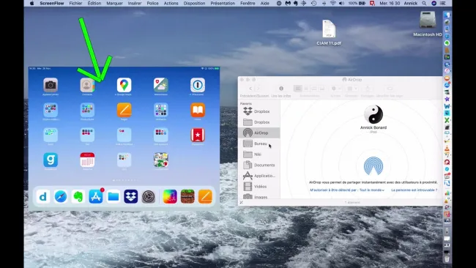The height and width of the screenshot is (268, 476).
Task: Open the 'd' app in the iPad dock
Action: (43, 197)
